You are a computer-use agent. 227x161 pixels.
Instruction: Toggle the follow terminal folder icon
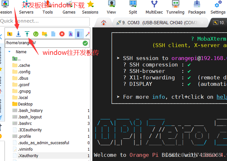79,34
